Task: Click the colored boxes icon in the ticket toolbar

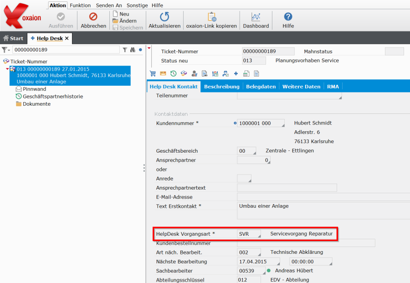Action: [184, 74]
